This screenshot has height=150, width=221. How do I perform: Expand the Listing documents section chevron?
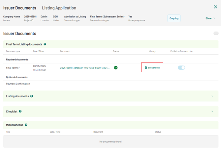pyautogui.click(x=212, y=96)
